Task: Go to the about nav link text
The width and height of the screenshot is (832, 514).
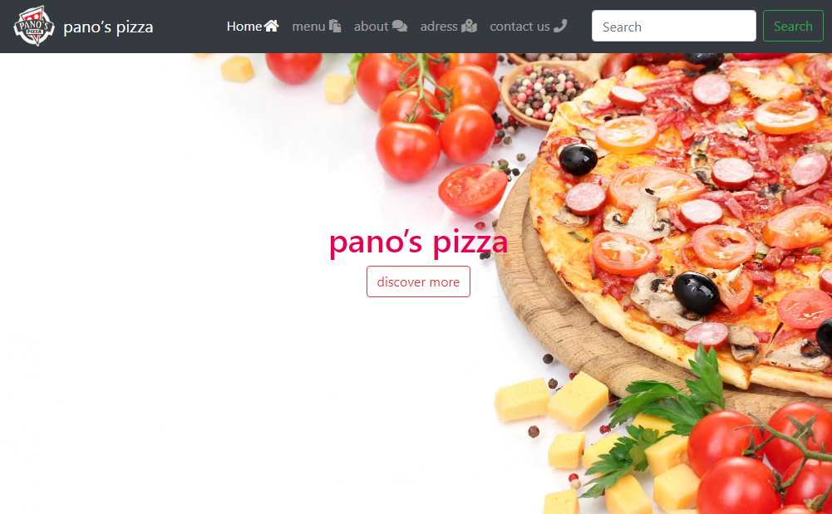Action: coord(372,27)
